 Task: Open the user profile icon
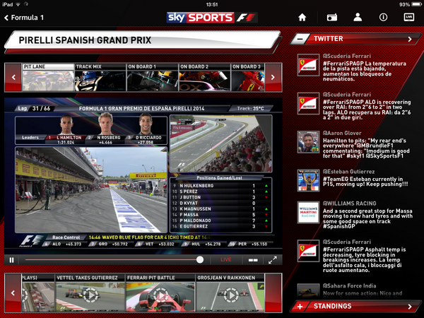358,17
